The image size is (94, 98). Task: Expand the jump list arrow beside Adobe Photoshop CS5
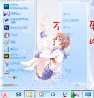31,7
